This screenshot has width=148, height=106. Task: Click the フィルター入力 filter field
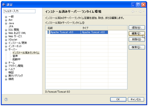click(x=19, y=11)
